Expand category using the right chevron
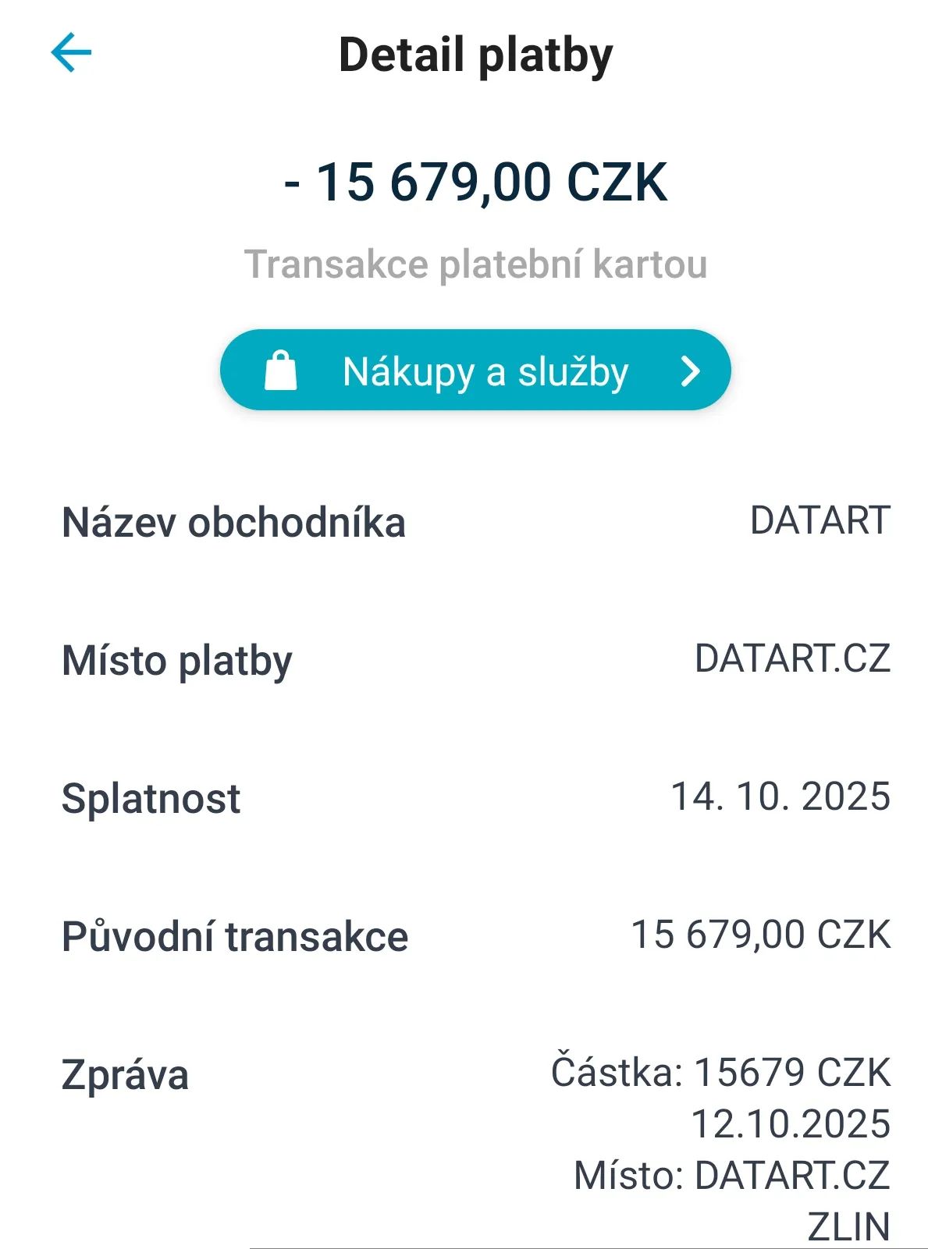Image resolution: width=928 pixels, height=1249 pixels. coord(690,371)
